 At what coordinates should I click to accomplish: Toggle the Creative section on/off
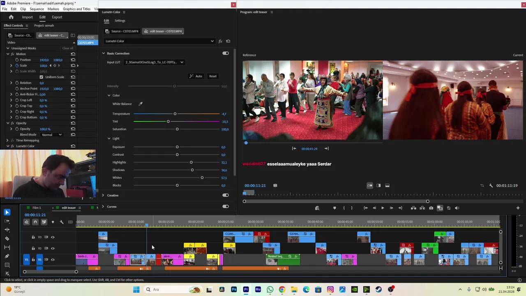click(x=226, y=195)
